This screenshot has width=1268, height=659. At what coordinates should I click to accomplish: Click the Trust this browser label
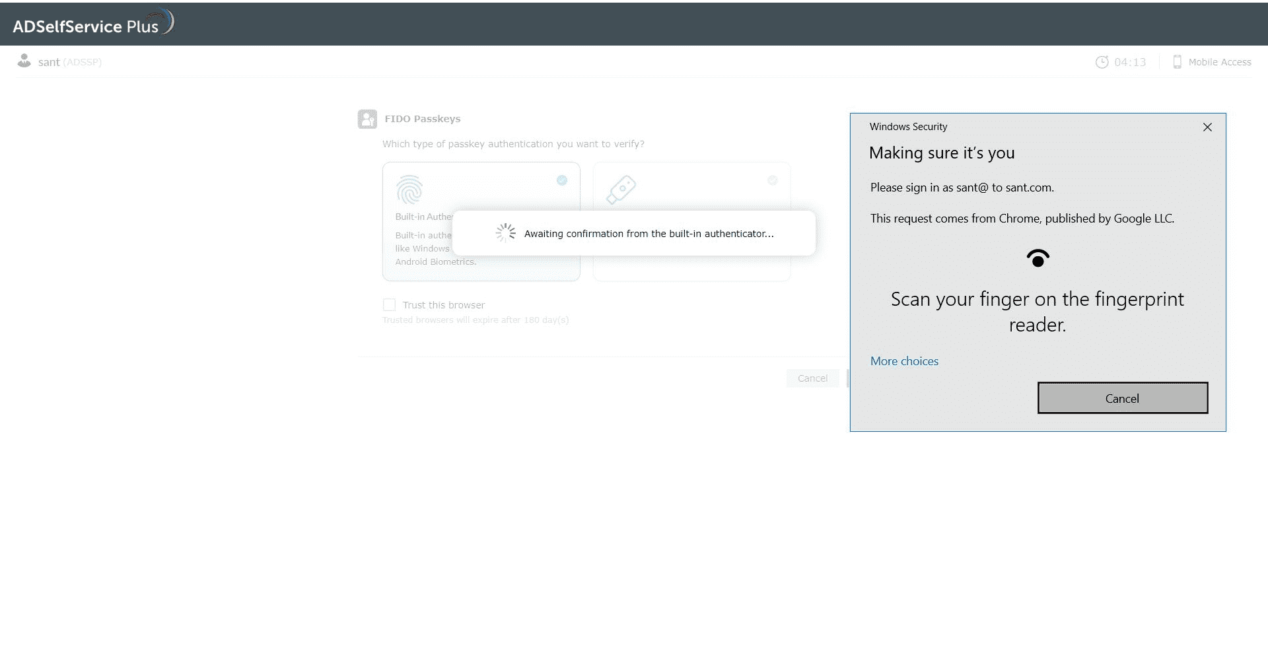click(x=444, y=305)
